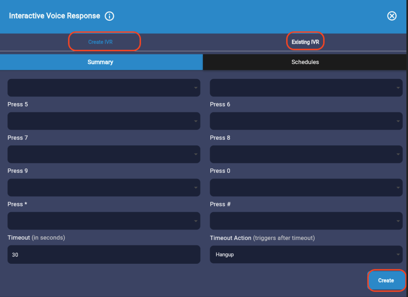Click the info icon next to the title
The width and height of the screenshot is (408, 297).
(x=109, y=16)
